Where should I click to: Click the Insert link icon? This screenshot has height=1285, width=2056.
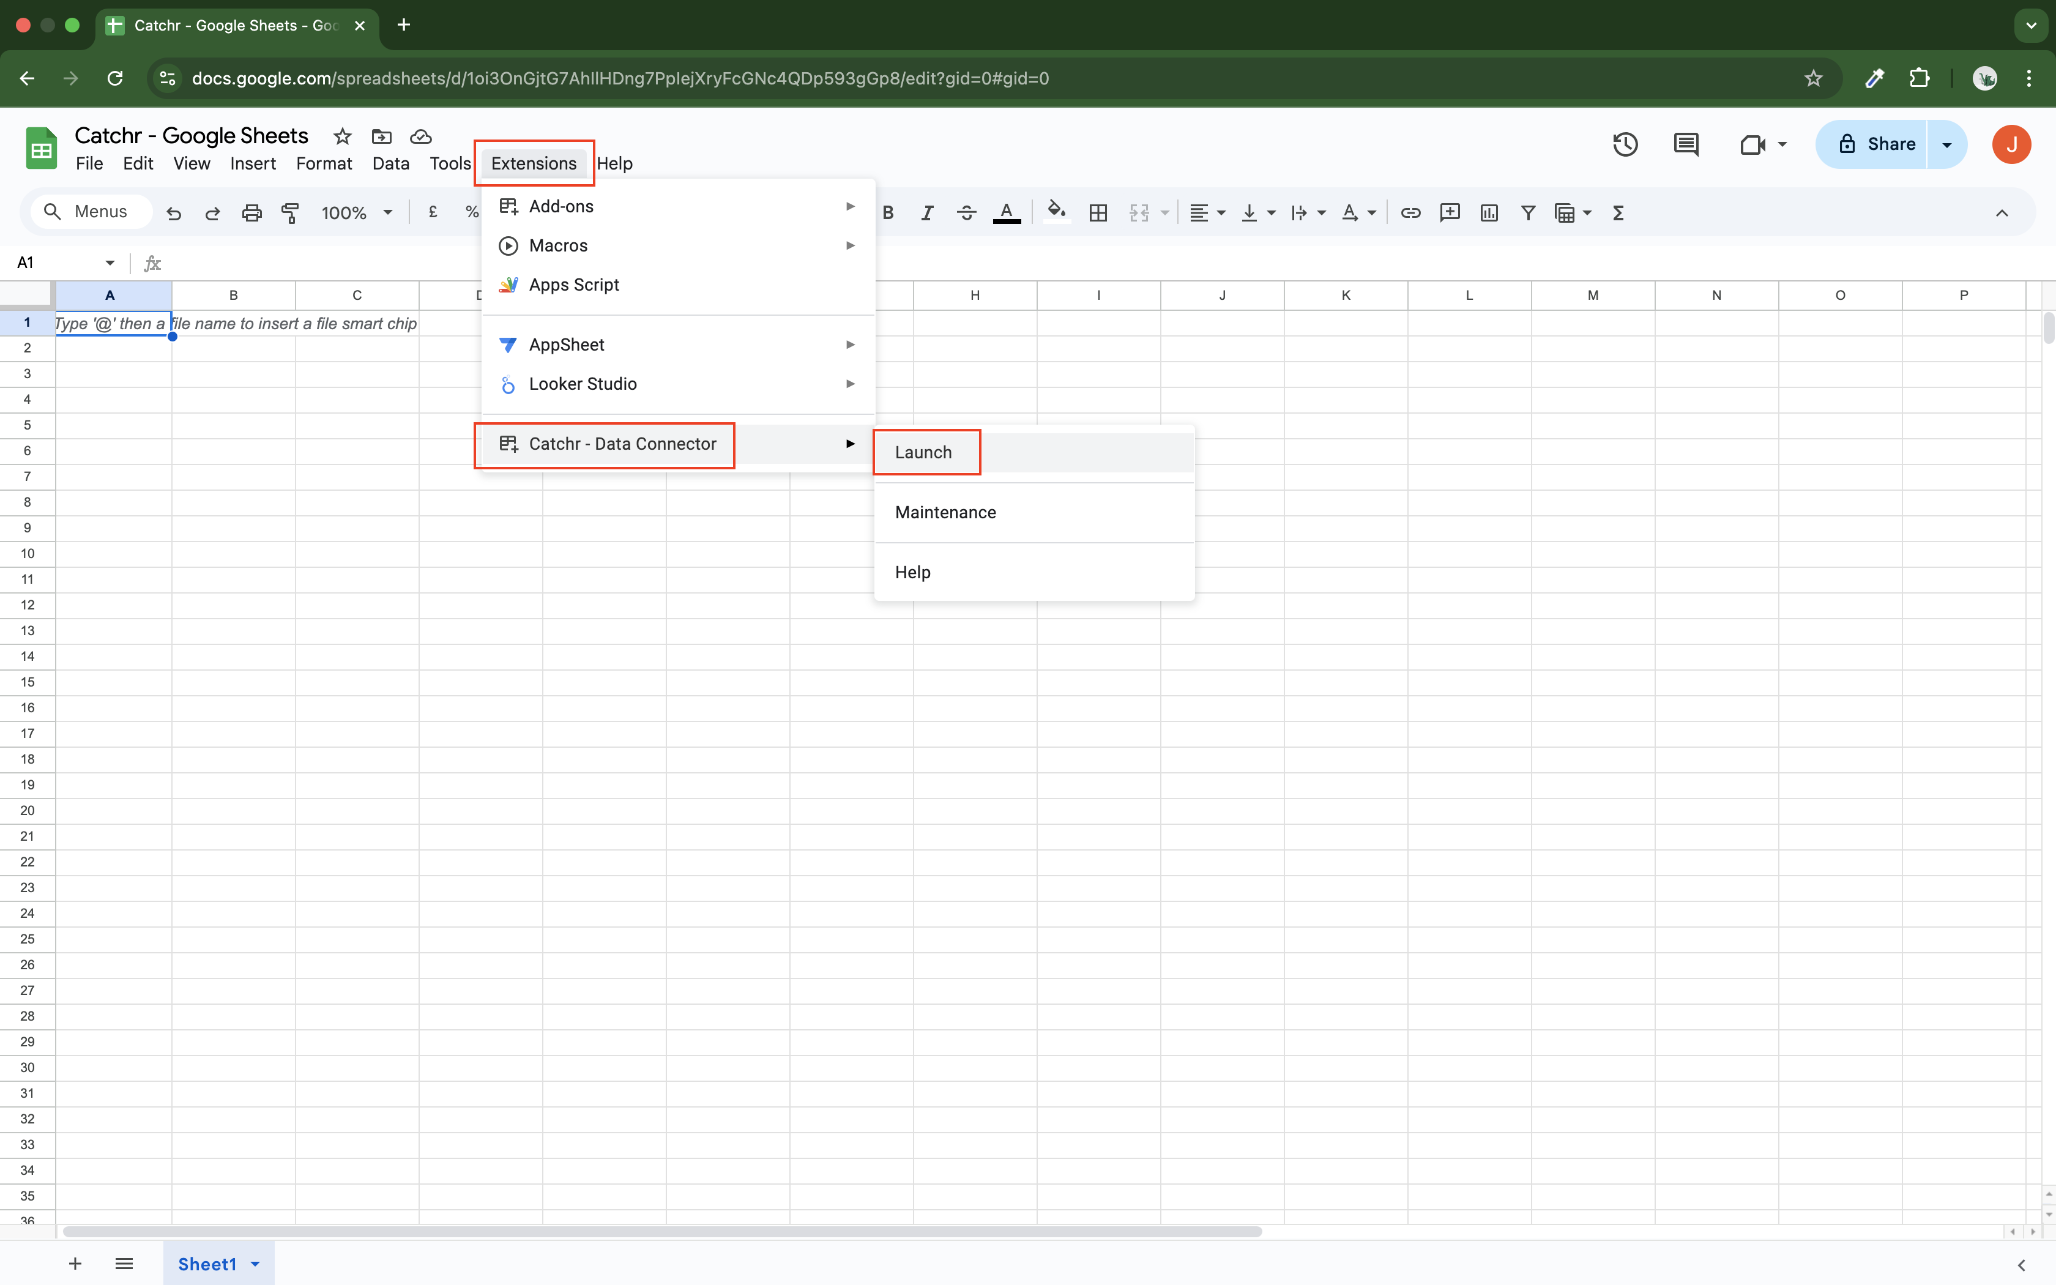(x=1410, y=212)
